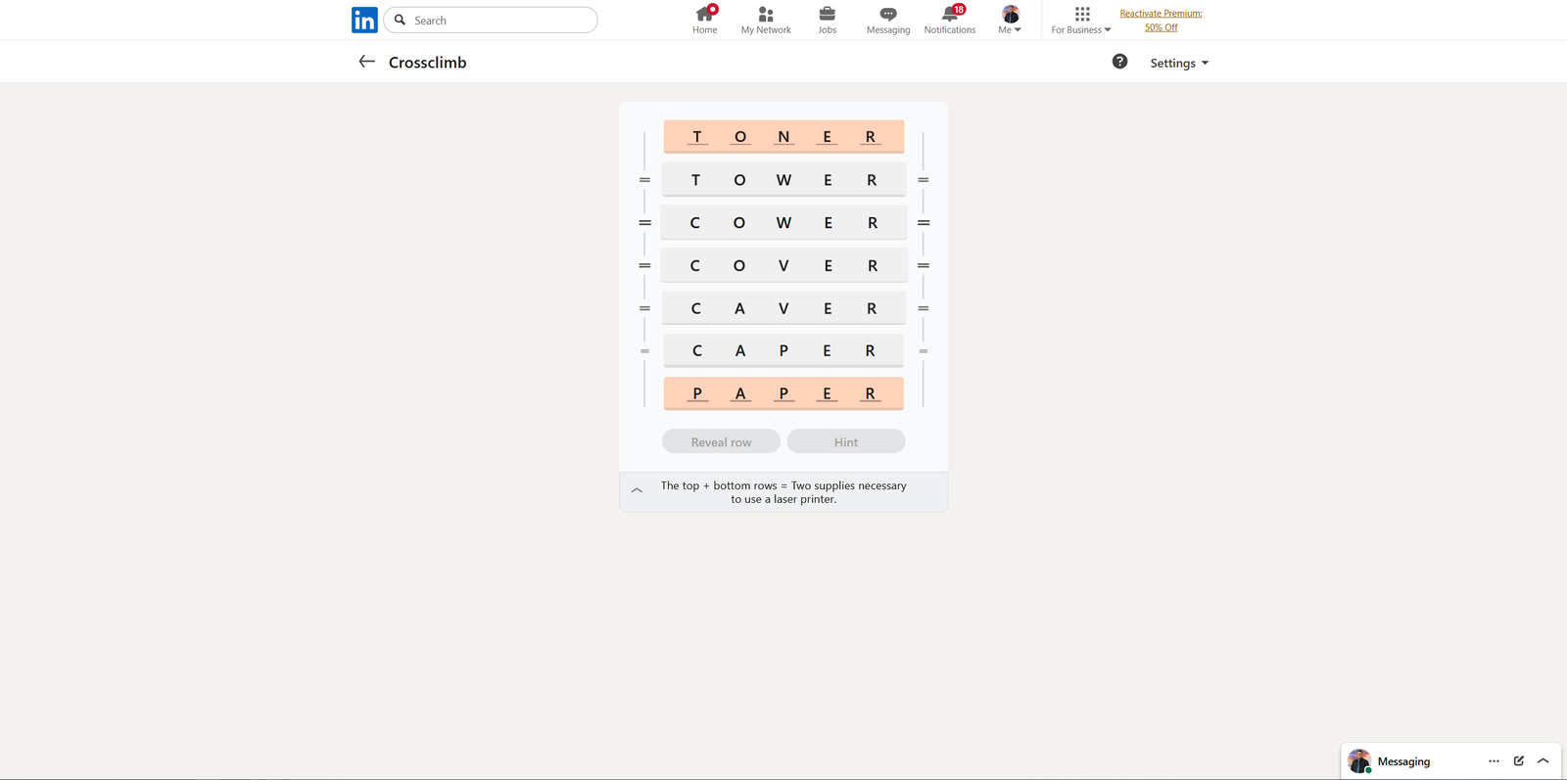Click the Hint button
The image size is (1567, 780).
846,441
